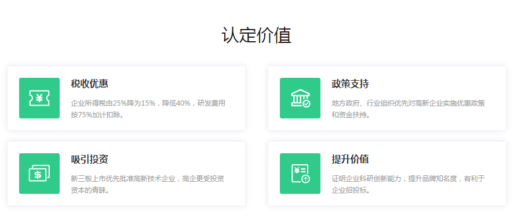514x220 pixels.
Task: Click description text starting 新三板上市优先批准
Action: click(148, 185)
